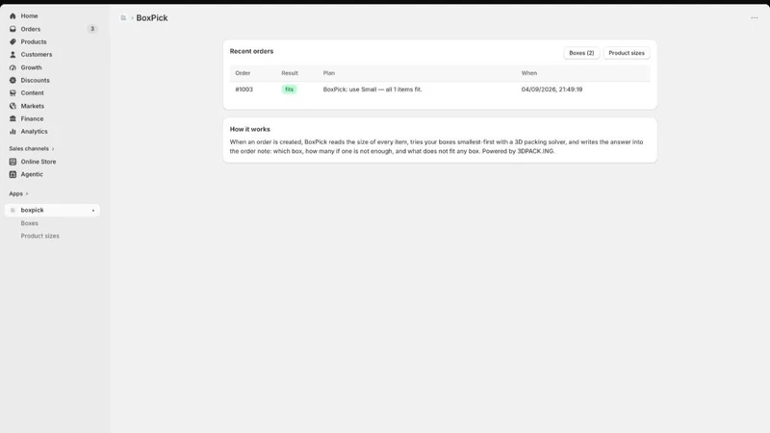This screenshot has width=770, height=433.
Task: Click the Product sizes button in Recent orders
Action: 627,53
